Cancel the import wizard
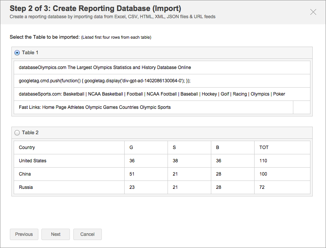The width and height of the screenshot is (326, 248). (87, 234)
